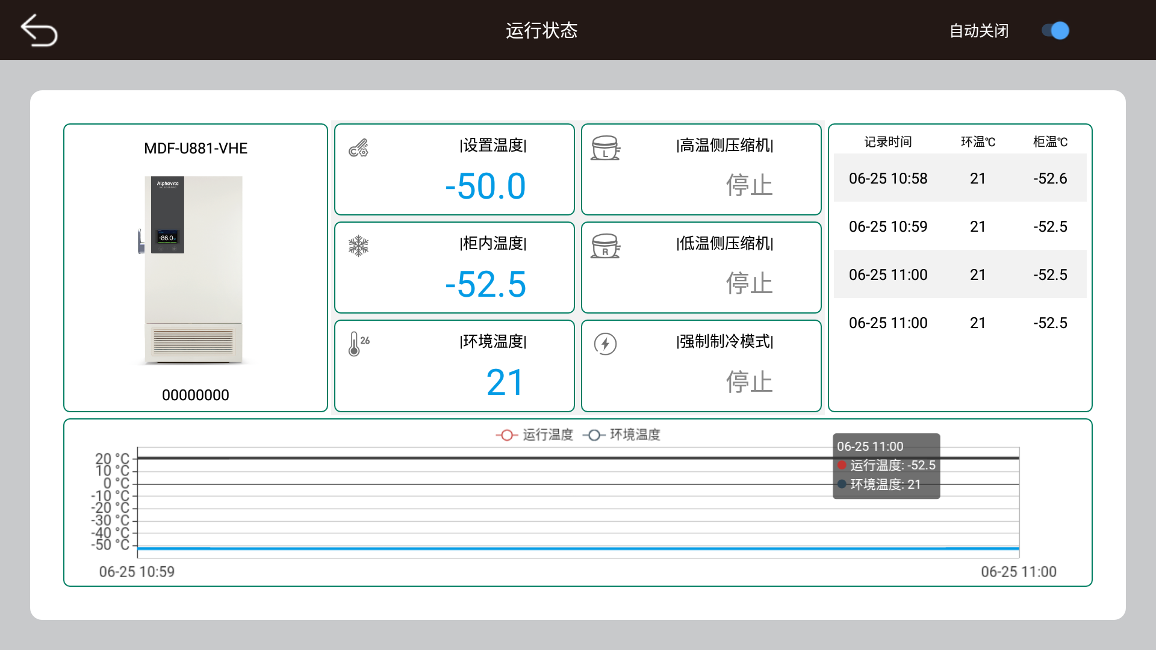The width and height of the screenshot is (1156, 650).
Task: Click the ambient temperature value 21
Action: point(505,382)
